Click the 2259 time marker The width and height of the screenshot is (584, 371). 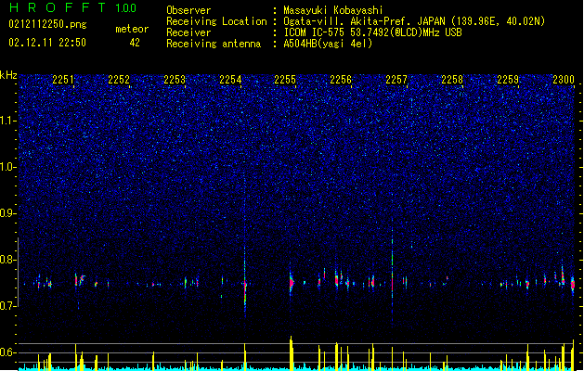click(508, 80)
